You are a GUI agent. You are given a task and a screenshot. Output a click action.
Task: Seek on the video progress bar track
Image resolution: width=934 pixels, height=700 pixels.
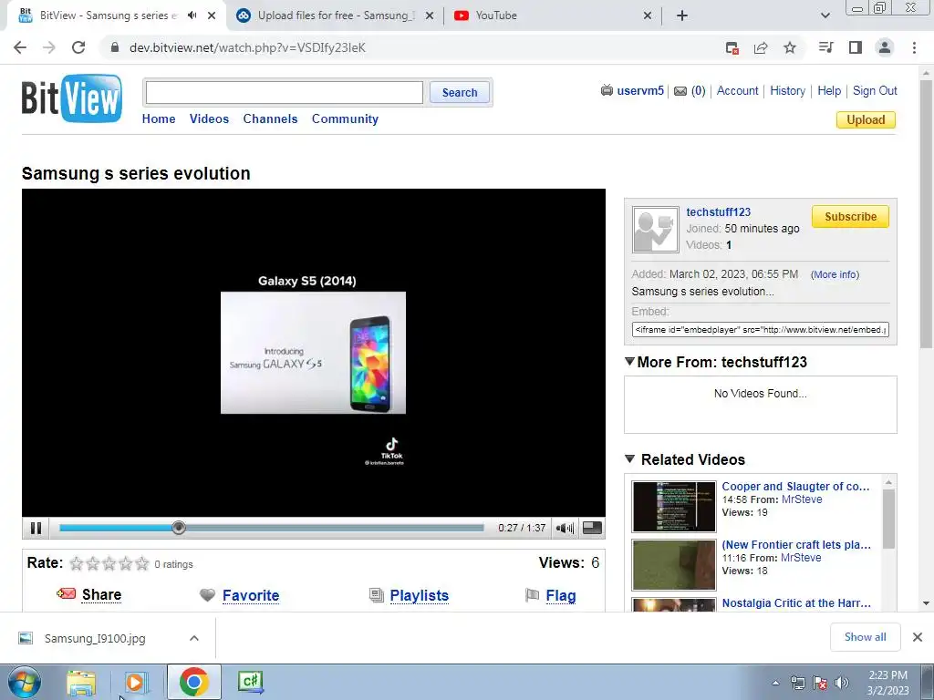tap(271, 528)
